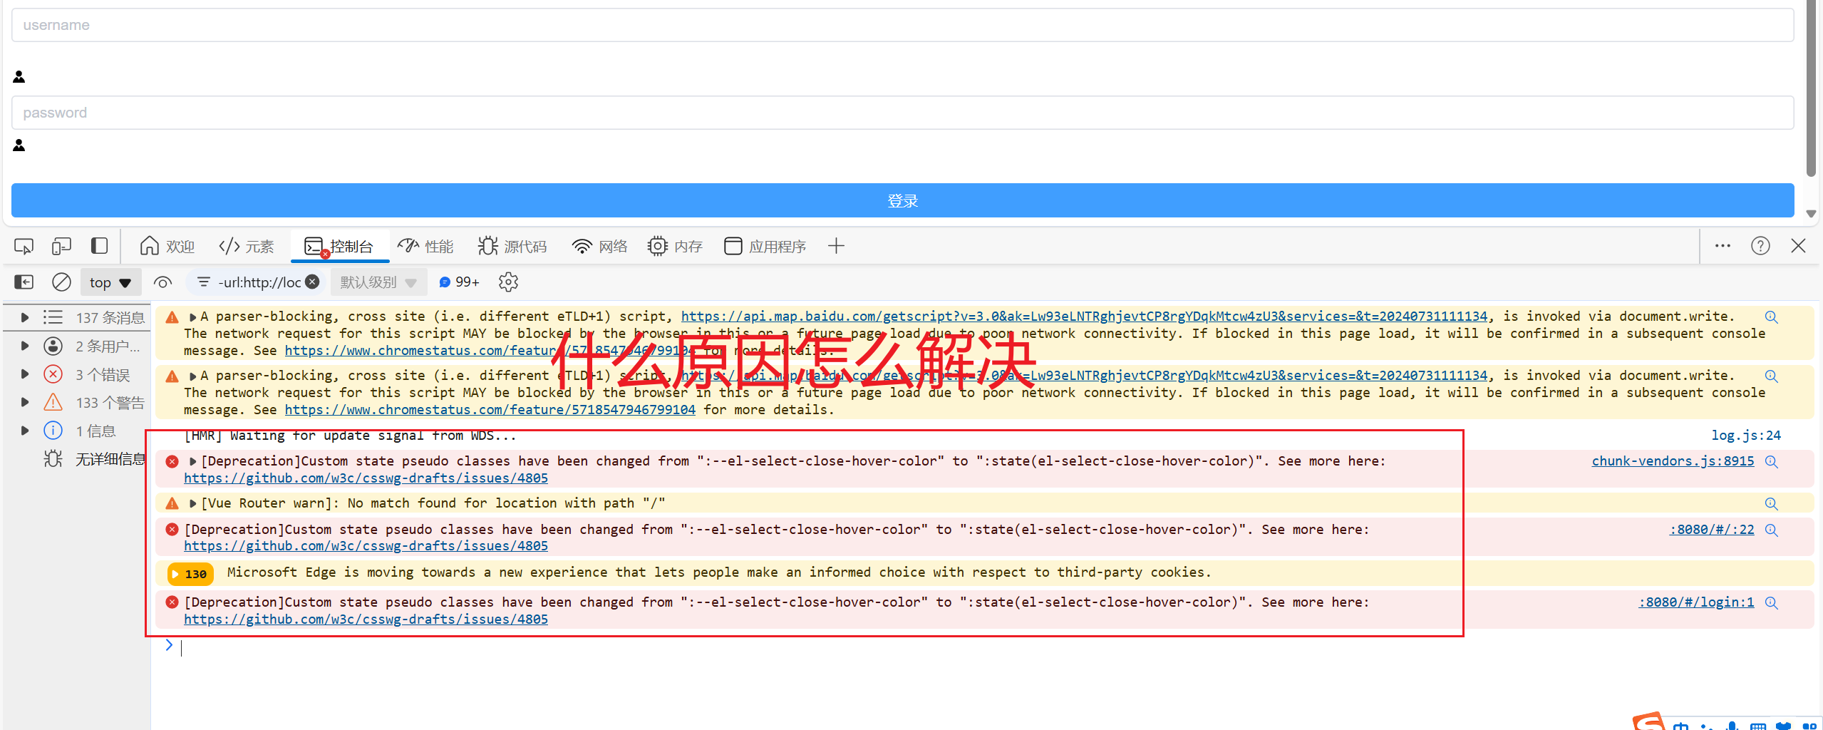Expand the first parser-blocking warning message
The image size is (1823, 730).
[192, 317]
